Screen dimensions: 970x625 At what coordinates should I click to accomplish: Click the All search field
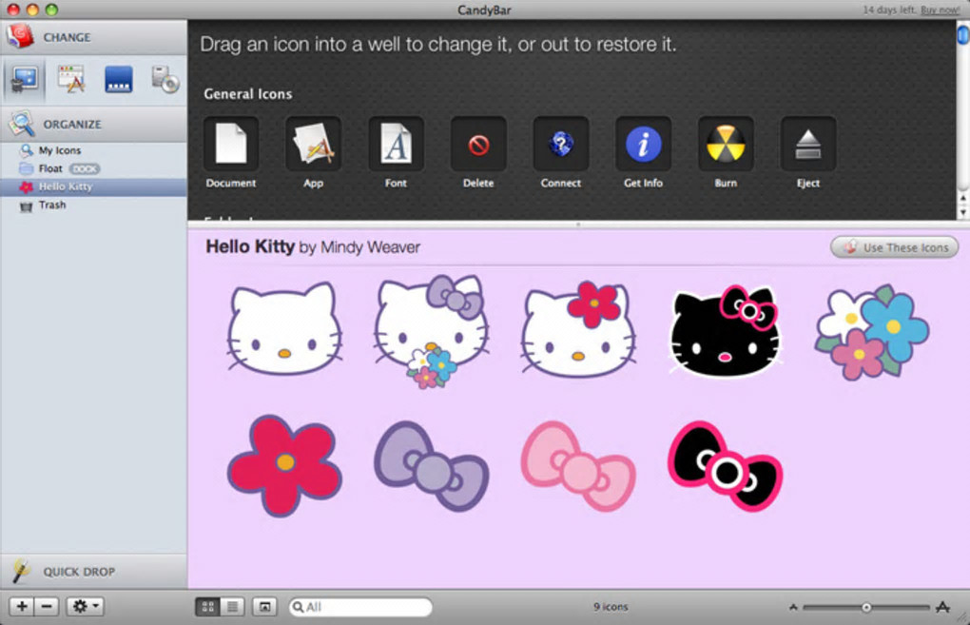[360, 607]
